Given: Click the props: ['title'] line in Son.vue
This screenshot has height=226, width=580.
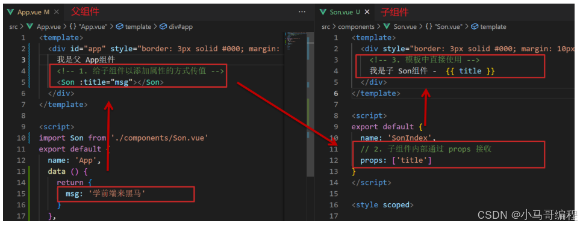Looking at the screenshot, I should 396,160.
